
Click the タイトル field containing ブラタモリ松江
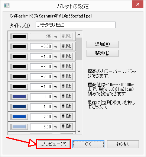[75, 25]
